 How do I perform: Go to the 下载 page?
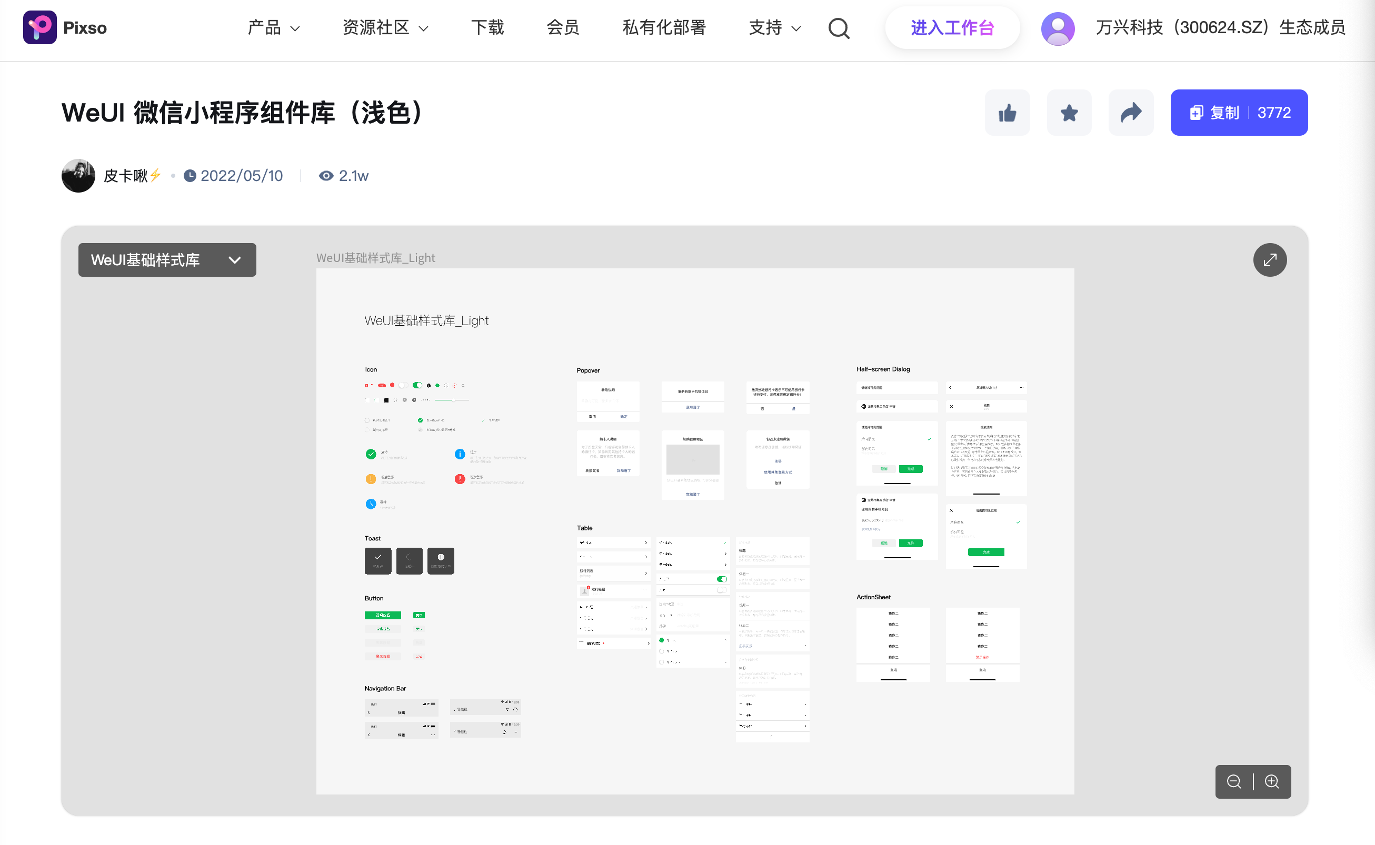[487, 27]
